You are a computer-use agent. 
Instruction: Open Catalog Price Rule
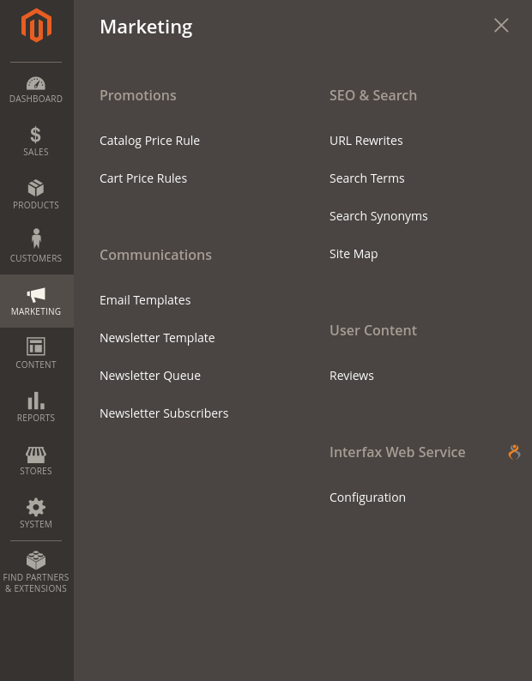point(149,141)
